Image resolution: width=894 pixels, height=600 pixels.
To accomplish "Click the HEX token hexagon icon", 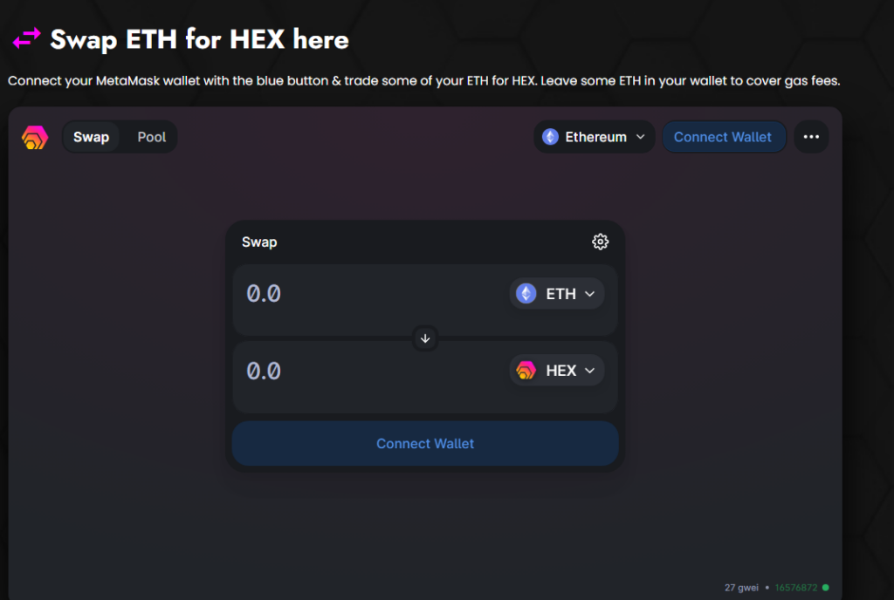I will (525, 370).
